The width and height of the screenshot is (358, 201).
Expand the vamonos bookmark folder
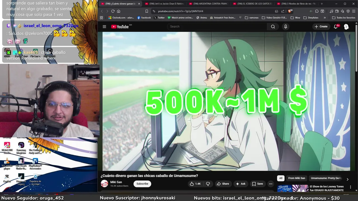pyautogui.click(x=252, y=18)
